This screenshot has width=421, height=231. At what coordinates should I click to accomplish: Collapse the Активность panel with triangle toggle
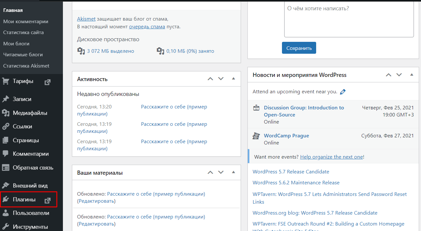pyautogui.click(x=234, y=79)
